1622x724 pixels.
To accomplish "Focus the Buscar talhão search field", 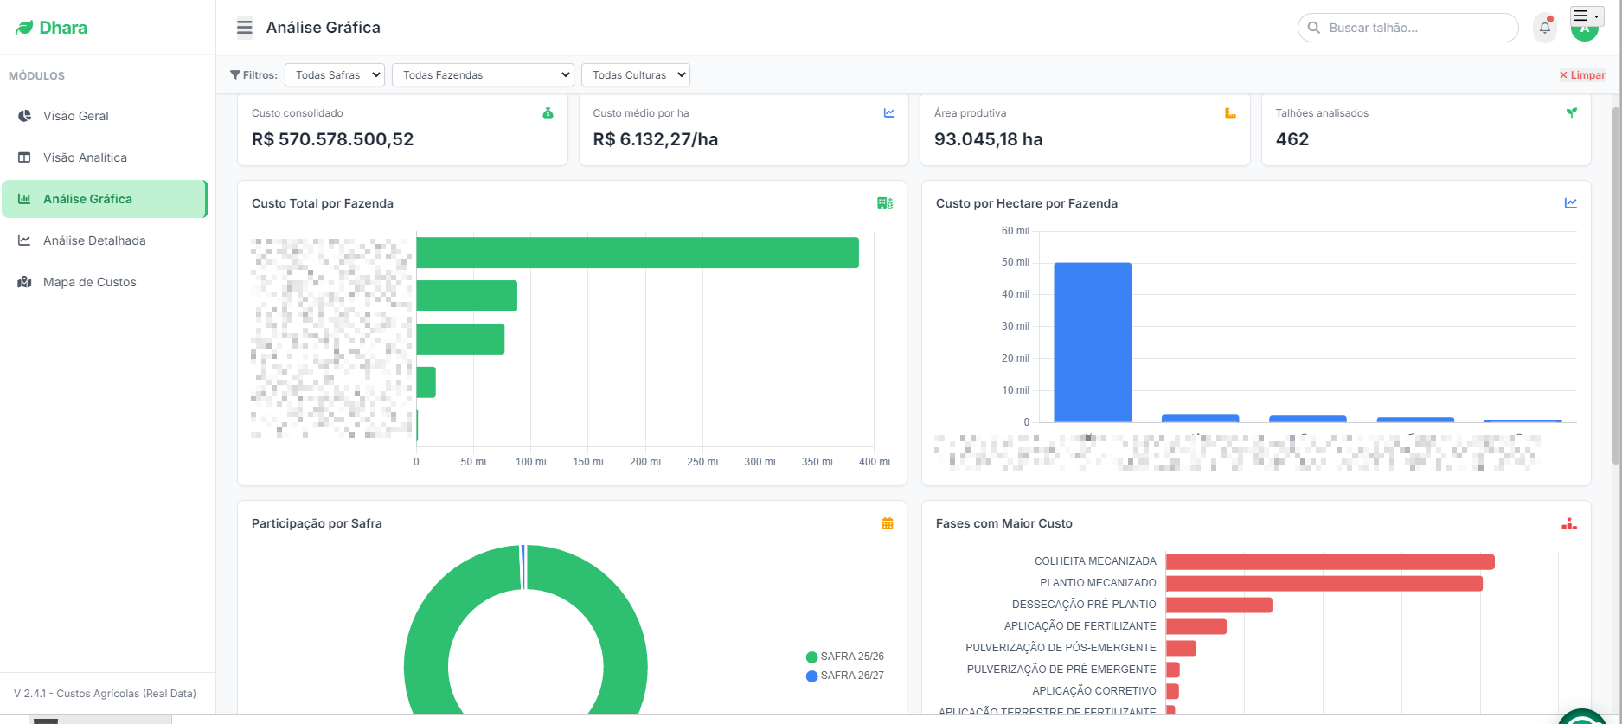I will (x=1408, y=28).
